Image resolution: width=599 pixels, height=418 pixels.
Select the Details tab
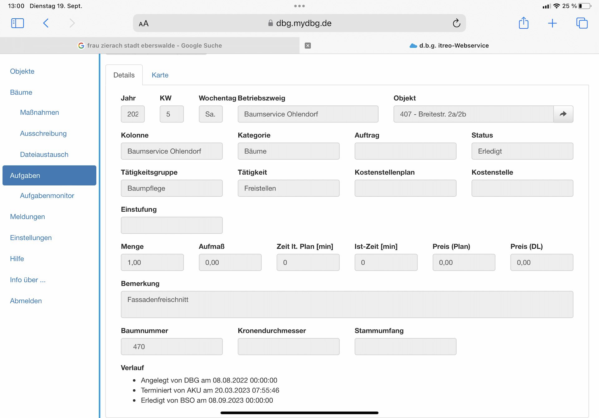pyautogui.click(x=124, y=75)
